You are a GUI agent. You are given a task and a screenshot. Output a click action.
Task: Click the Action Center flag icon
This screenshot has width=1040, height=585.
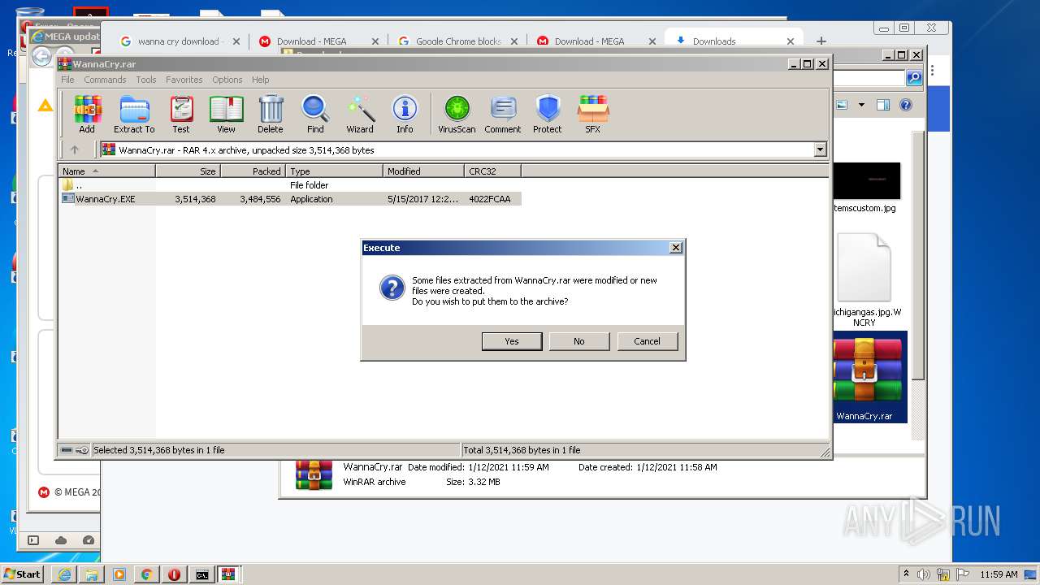(961, 574)
